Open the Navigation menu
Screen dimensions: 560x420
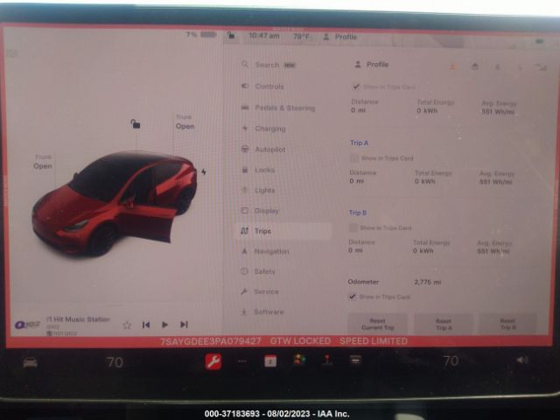[x=264, y=251]
